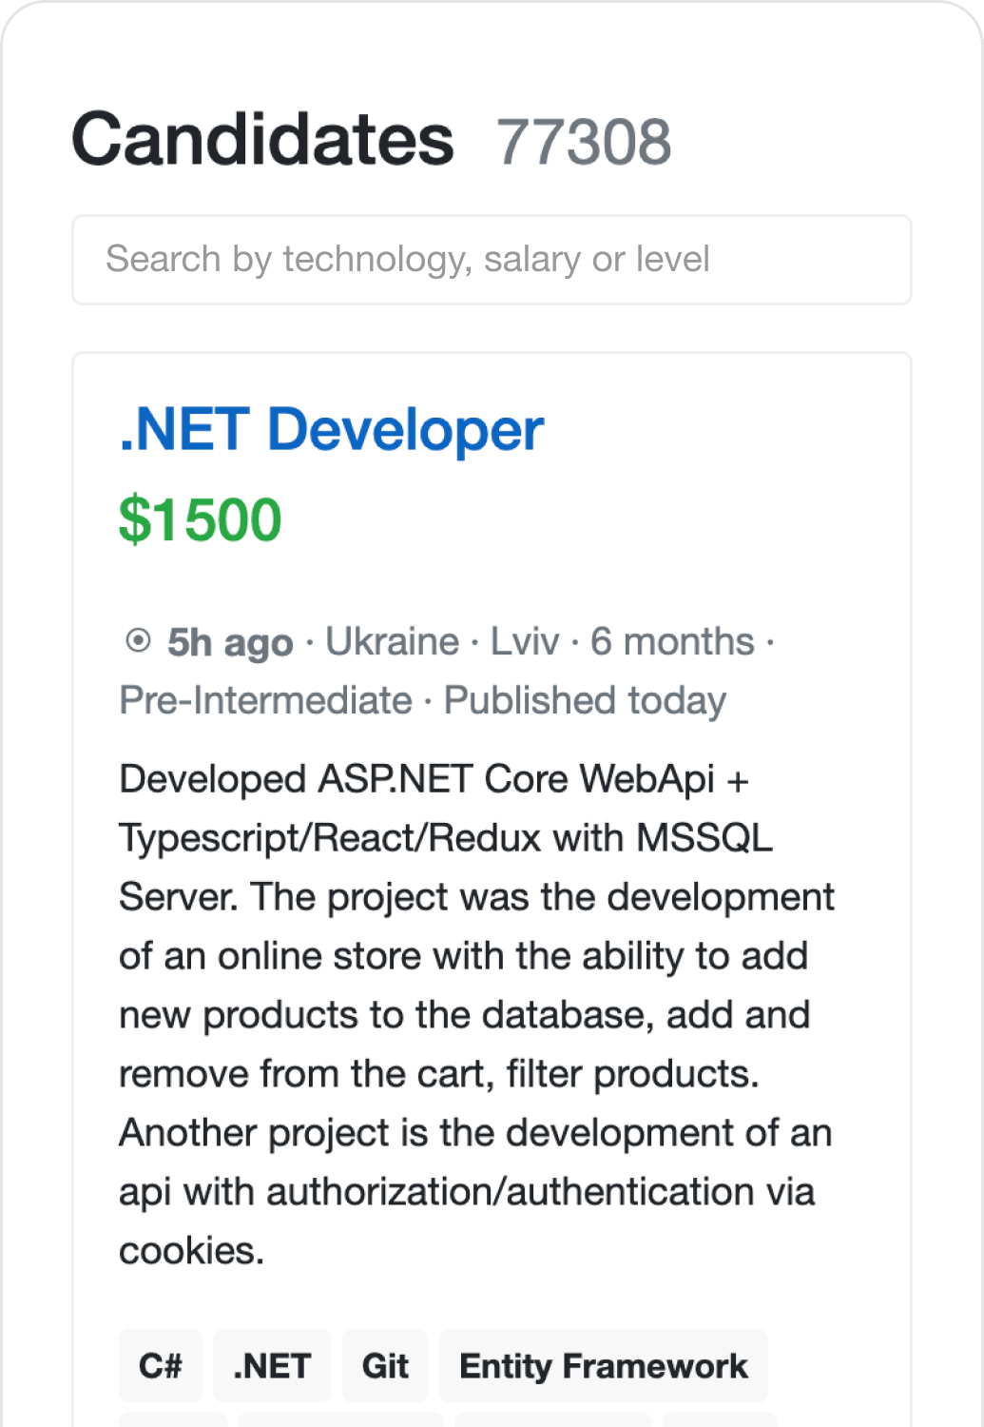Click the $1500 salary text
The height and width of the screenshot is (1427, 984).
[201, 520]
